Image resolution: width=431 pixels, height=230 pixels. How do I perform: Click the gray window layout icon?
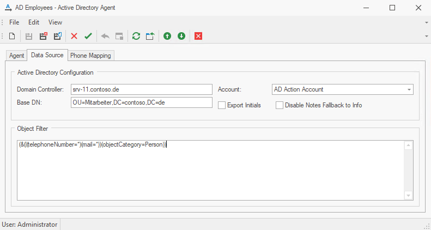tap(119, 36)
